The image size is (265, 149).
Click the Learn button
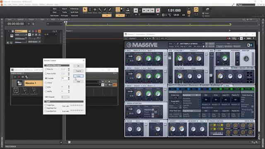coord(78,76)
